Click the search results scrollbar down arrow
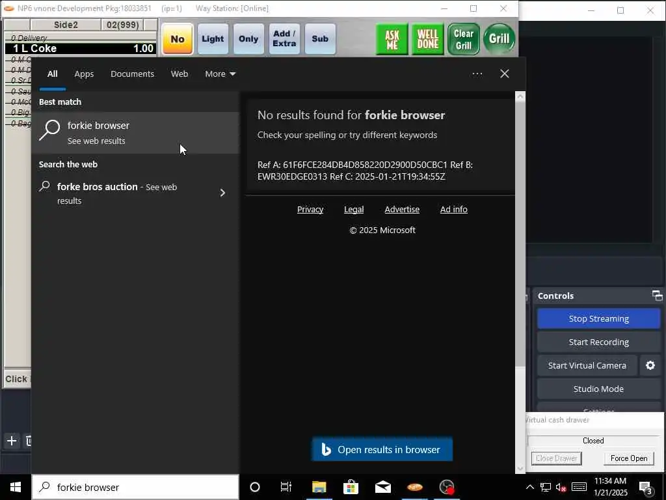This screenshot has height=500, width=666. 520,469
